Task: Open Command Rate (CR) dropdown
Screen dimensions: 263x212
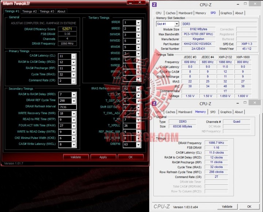Action: (73, 81)
